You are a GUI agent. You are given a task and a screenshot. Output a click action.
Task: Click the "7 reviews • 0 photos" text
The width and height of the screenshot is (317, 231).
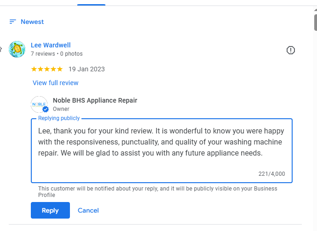pyautogui.click(x=57, y=54)
